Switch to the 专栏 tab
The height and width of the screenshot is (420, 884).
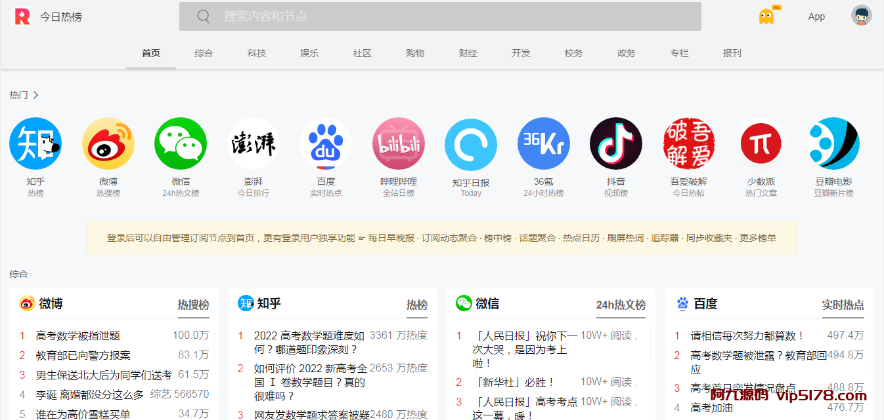(x=680, y=53)
